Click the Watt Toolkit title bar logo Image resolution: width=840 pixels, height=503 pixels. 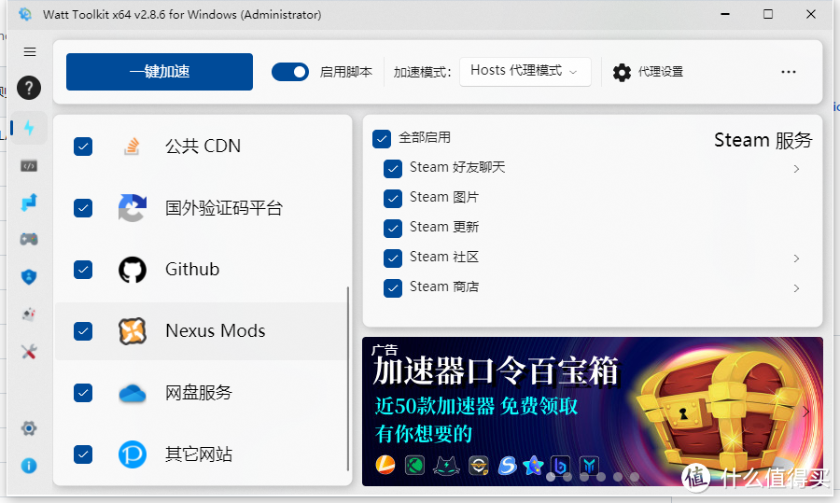[x=24, y=14]
